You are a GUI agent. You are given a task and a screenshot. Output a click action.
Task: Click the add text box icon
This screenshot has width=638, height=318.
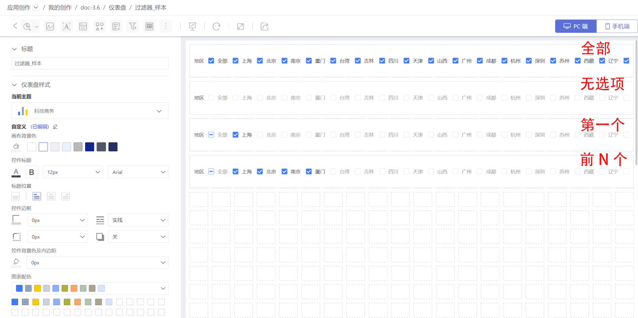(x=66, y=27)
